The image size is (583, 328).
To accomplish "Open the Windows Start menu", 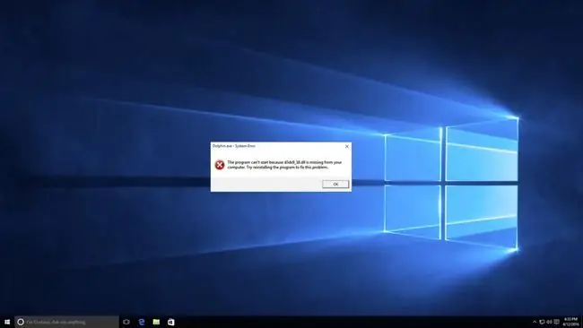I will pyautogui.click(x=7, y=322).
